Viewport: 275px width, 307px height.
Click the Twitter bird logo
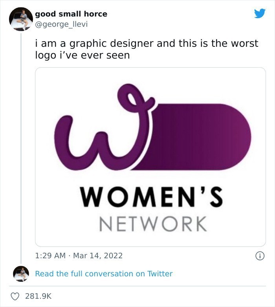(260, 13)
